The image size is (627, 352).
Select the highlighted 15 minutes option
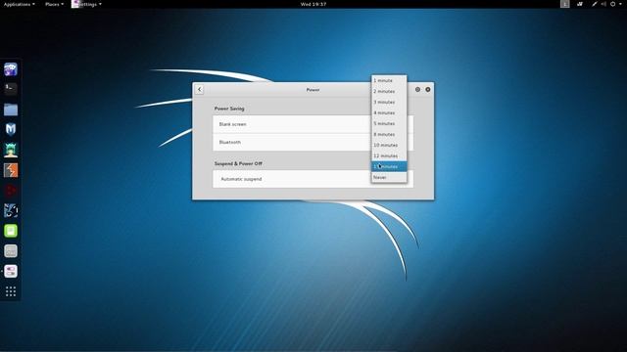coord(389,166)
